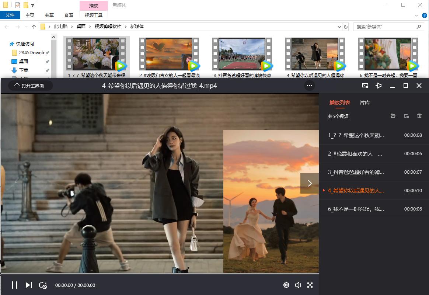Screen dimensions: 429x295
Task: Toggle the loop playback mode
Action: pos(43,285)
